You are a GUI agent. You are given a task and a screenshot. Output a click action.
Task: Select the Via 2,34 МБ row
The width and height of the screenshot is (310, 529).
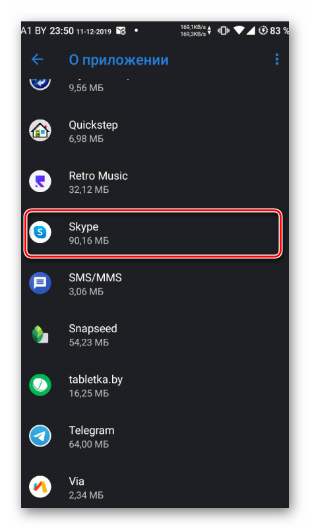(x=154, y=487)
